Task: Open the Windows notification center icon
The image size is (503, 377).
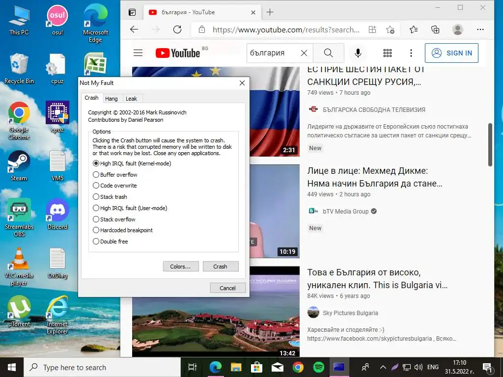Action: (x=487, y=367)
